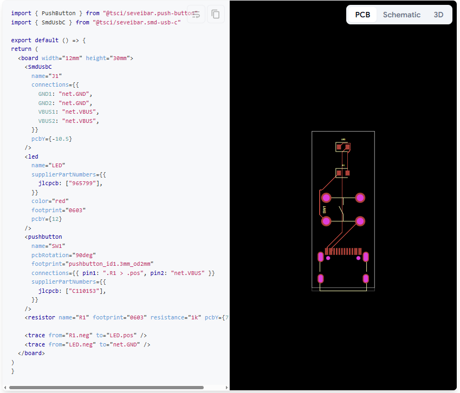
Task: Switch to the PCB tab
Action: pyautogui.click(x=362, y=15)
